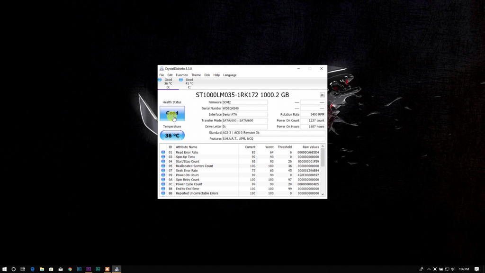
Task: Open Adobe Audition from the taskbar
Action: pos(98,269)
